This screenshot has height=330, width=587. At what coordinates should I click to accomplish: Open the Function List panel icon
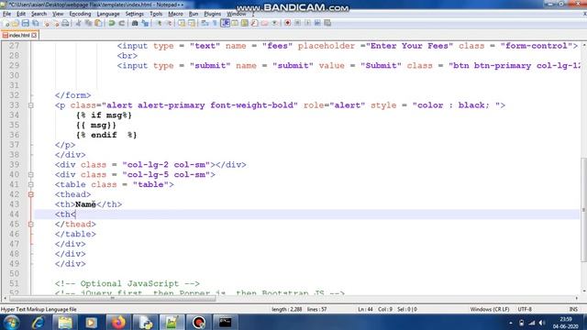[255, 23]
